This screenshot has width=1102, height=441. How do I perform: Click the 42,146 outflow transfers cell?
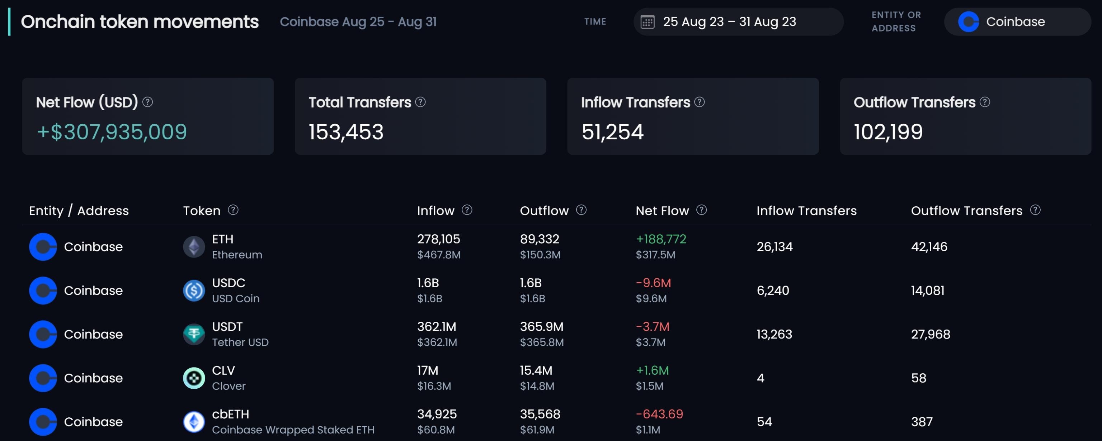pos(929,247)
